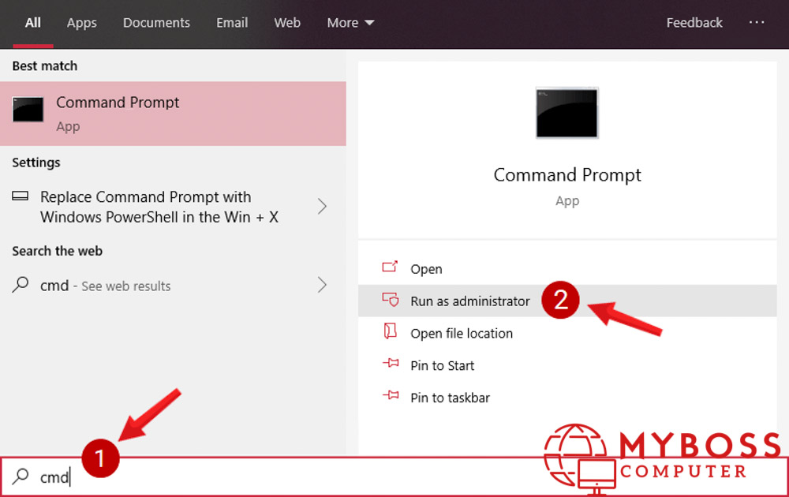Click the Run as administrator shield icon
The image size is (789, 497).
pos(390,301)
